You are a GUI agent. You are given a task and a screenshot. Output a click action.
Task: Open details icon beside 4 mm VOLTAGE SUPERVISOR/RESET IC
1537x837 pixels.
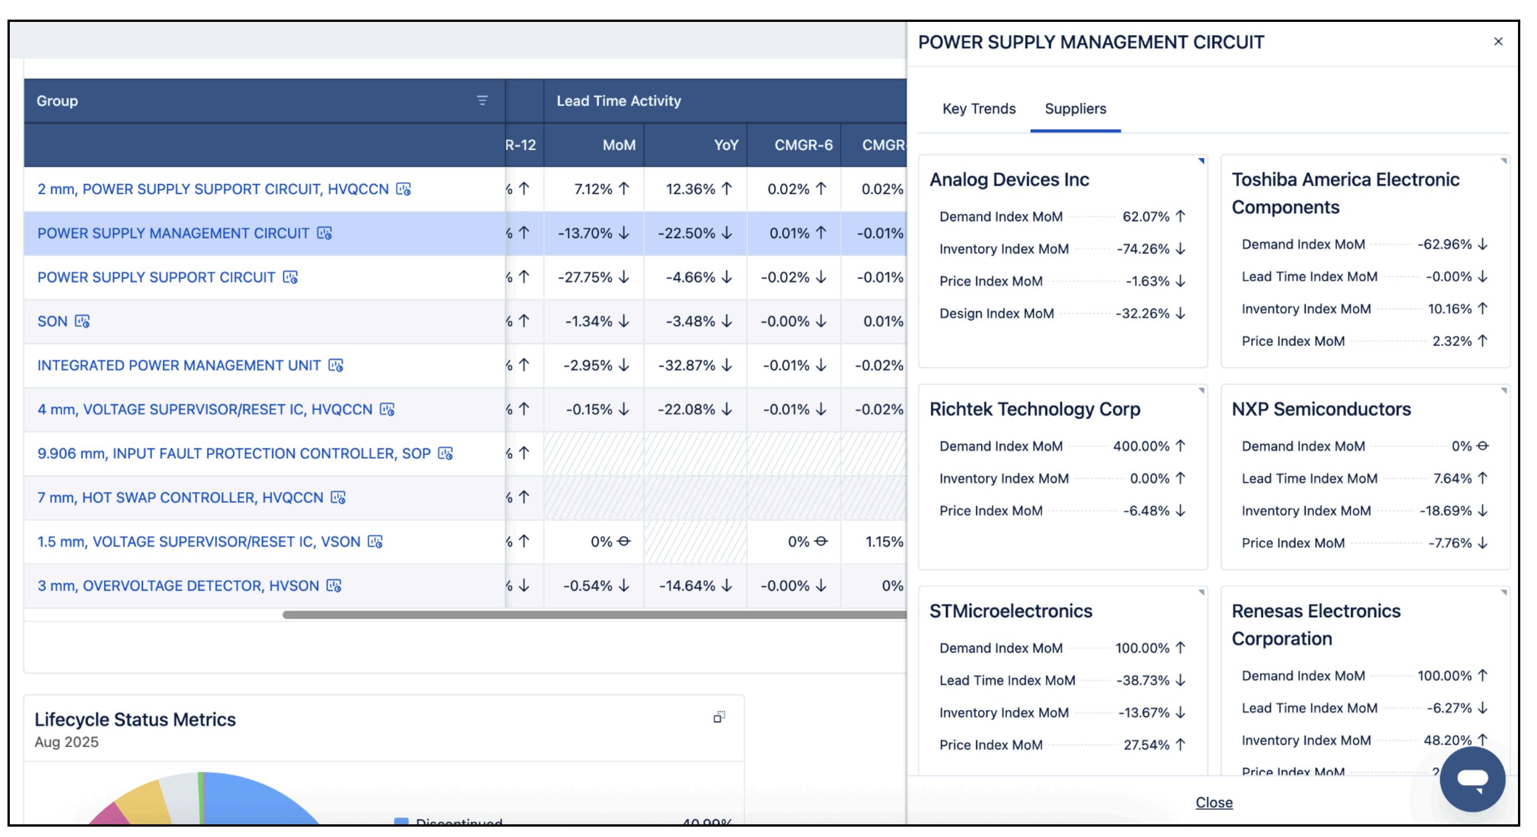pyautogui.click(x=388, y=410)
